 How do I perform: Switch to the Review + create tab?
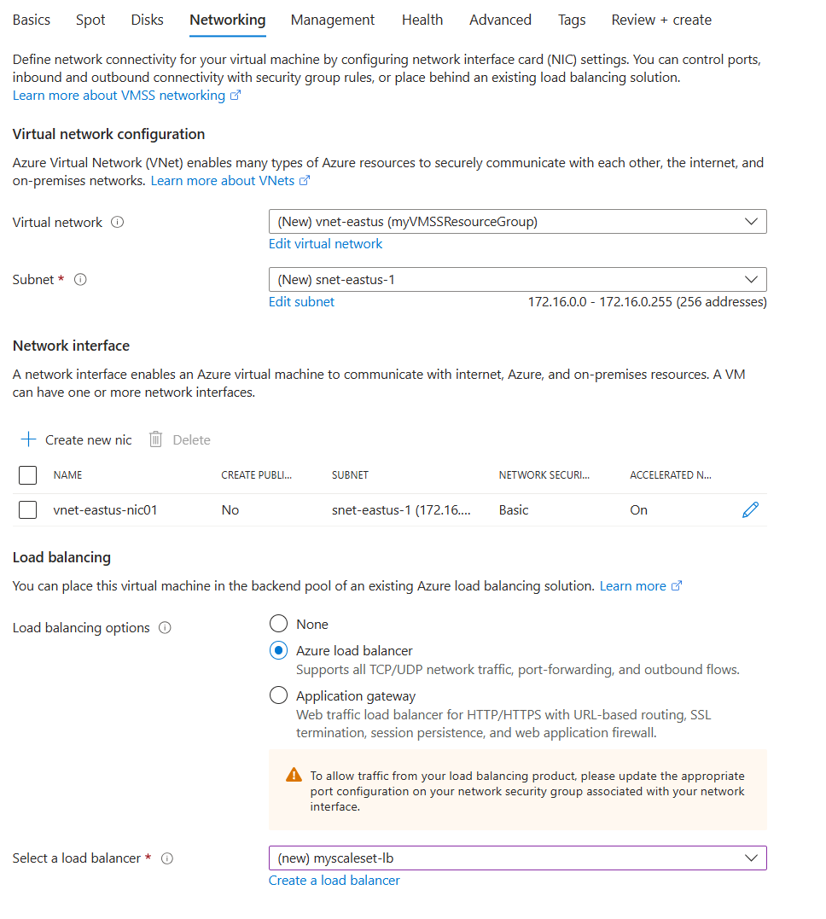661,19
